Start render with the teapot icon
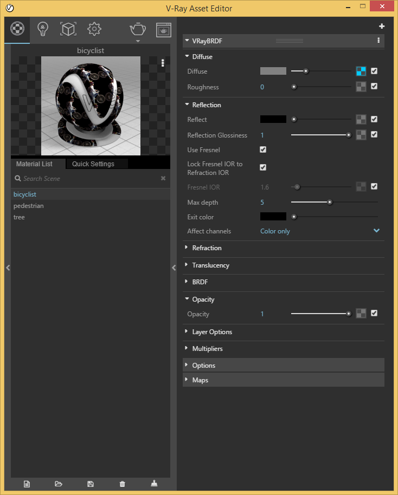The height and width of the screenshot is (495, 398). pyautogui.click(x=138, y=29)
